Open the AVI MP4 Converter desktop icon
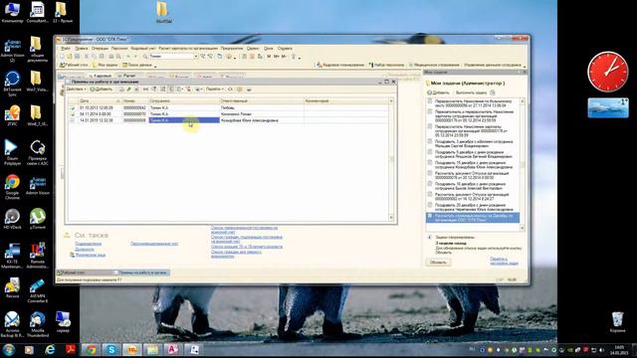Screen dimensions: 637x358 [38, 290]
